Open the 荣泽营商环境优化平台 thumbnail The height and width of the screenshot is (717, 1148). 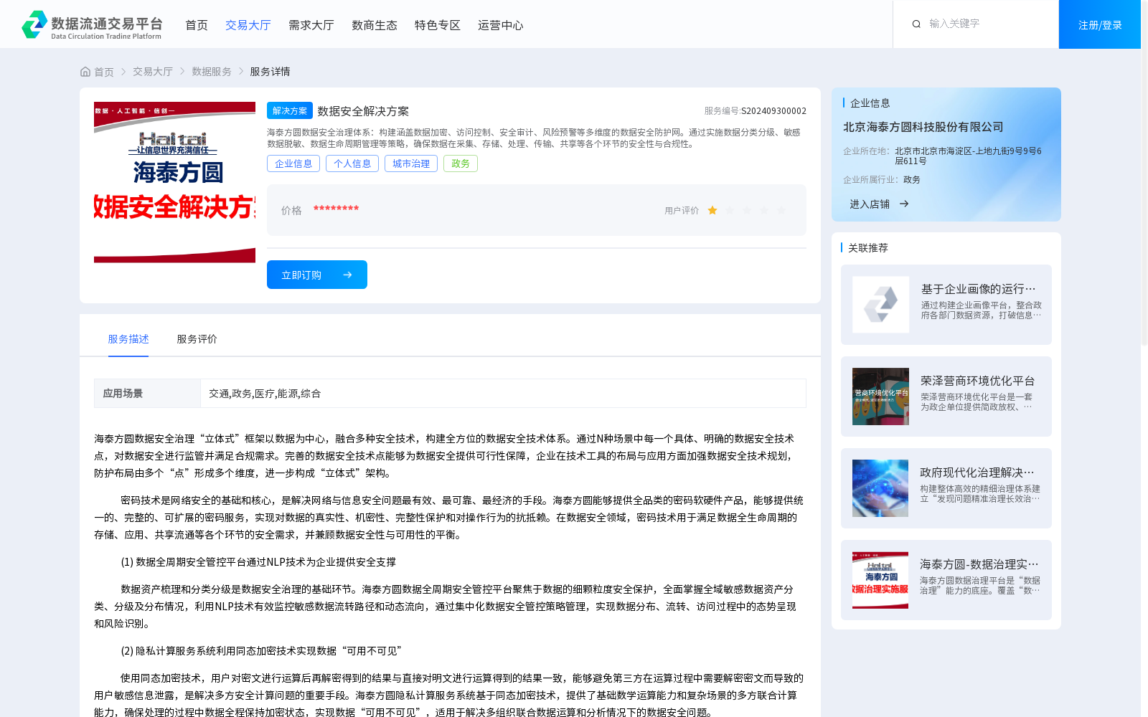click(880, 397)
